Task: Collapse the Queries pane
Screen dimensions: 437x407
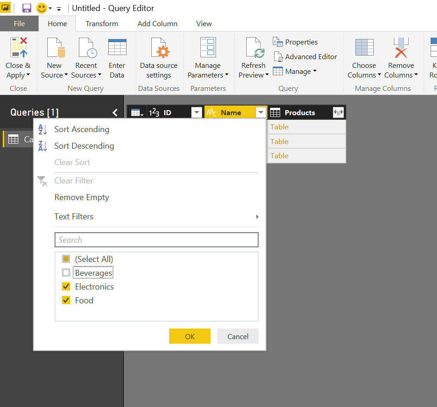Action: 115,112
